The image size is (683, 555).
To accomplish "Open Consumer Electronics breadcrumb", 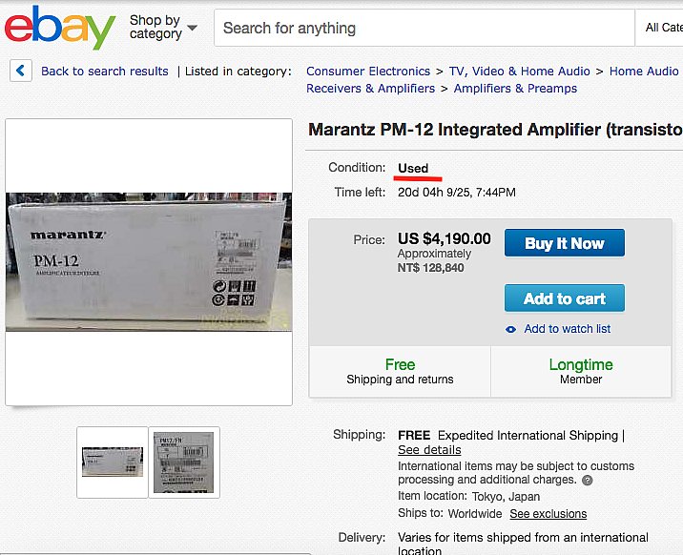I will click(x=368, y=71).
